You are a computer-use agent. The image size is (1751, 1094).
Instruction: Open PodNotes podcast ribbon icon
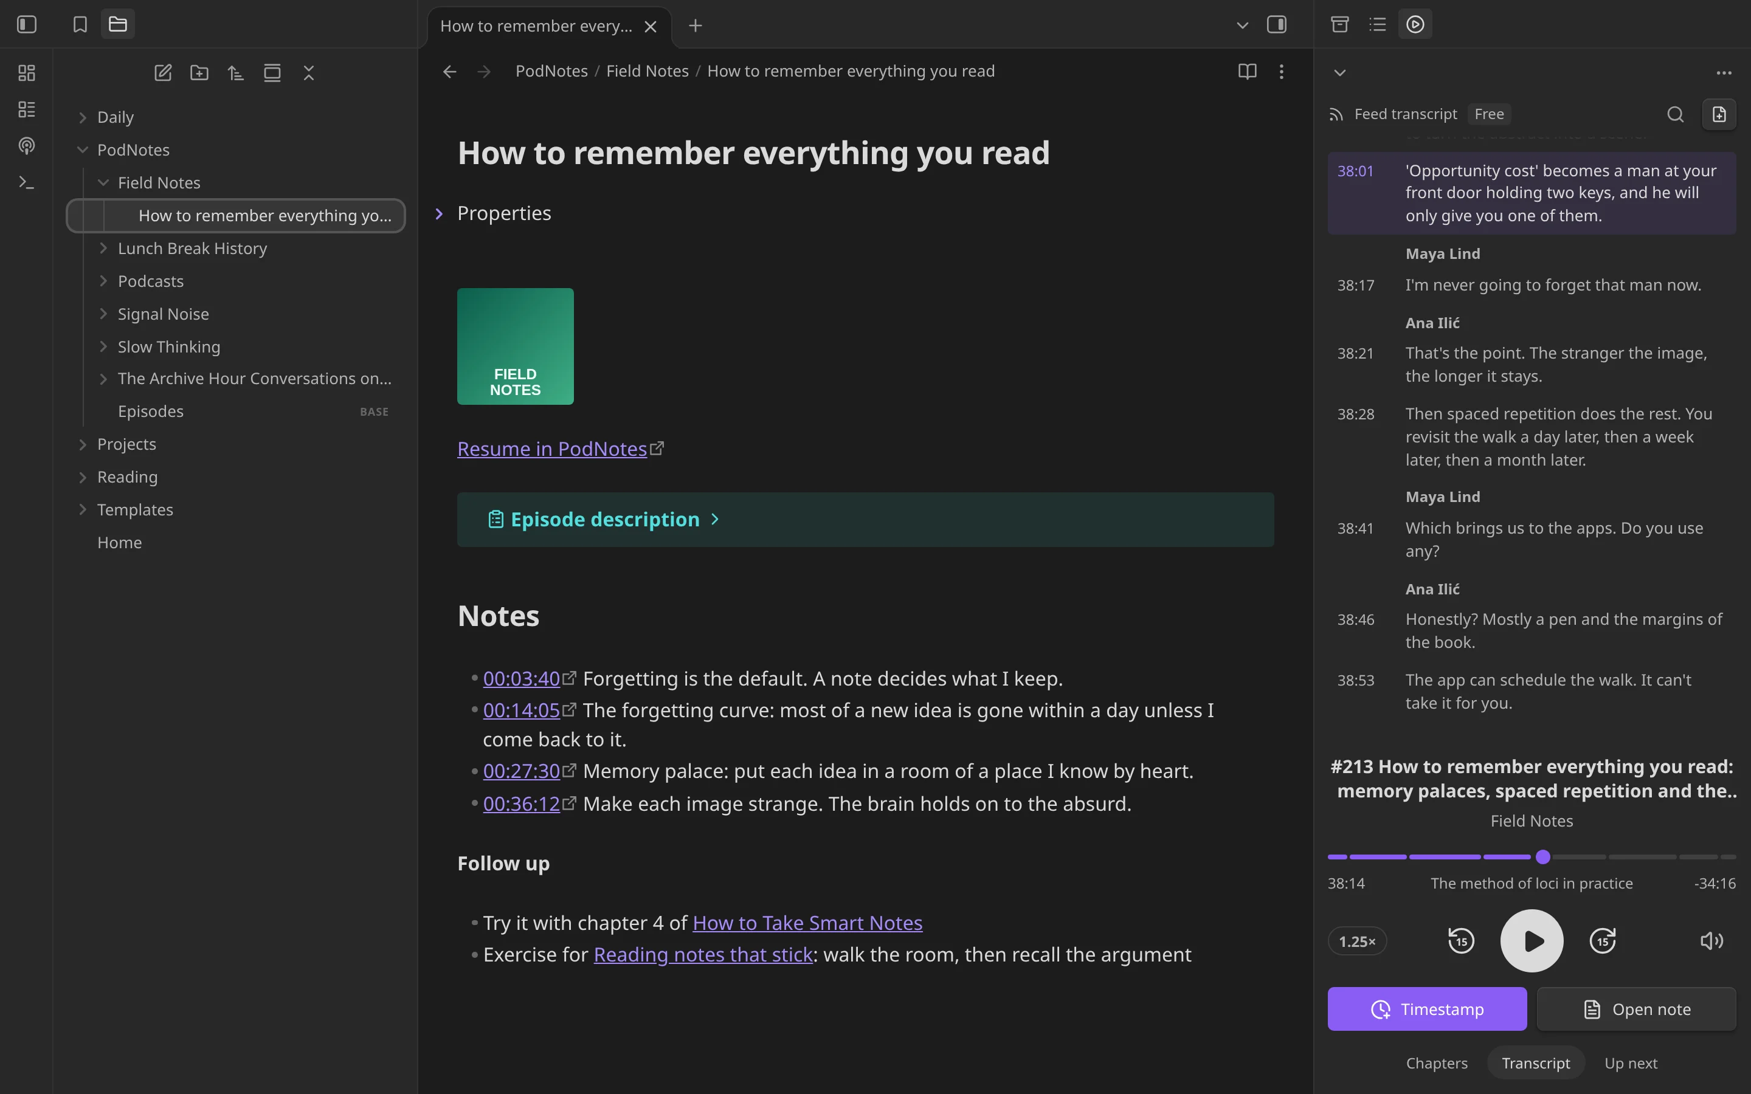pyautogui.click(x=27, y=145)
